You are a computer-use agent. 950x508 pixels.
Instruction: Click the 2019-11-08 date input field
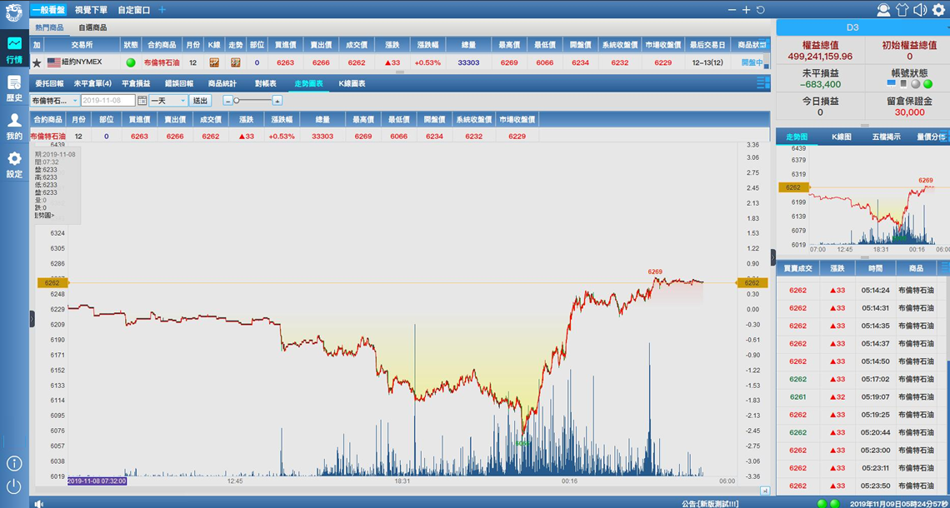[107, 101]
